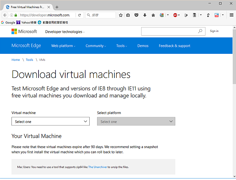Click the magnifier icon in the site search box
236x180 pixels.
click(x=200, y=31)
